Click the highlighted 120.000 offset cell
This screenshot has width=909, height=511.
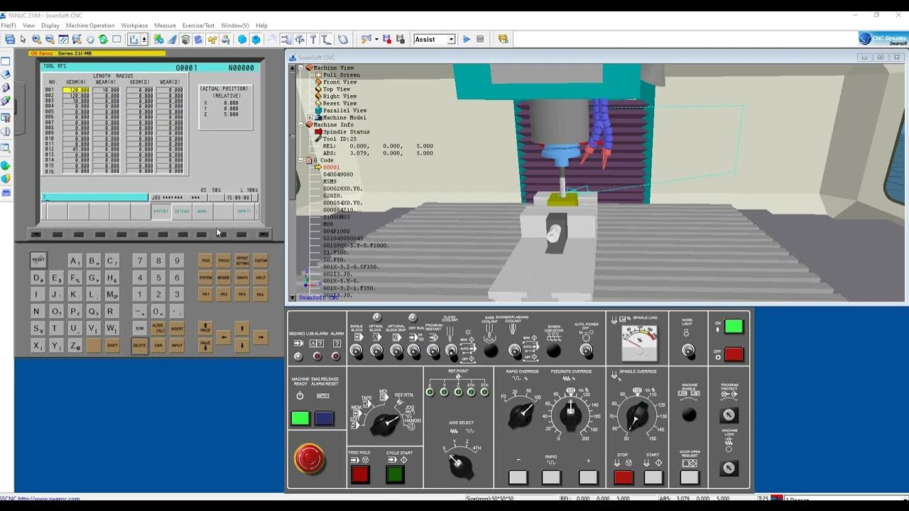(76, 90)
